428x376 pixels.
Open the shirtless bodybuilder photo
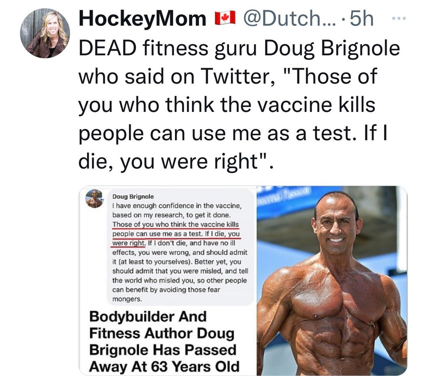332,281
